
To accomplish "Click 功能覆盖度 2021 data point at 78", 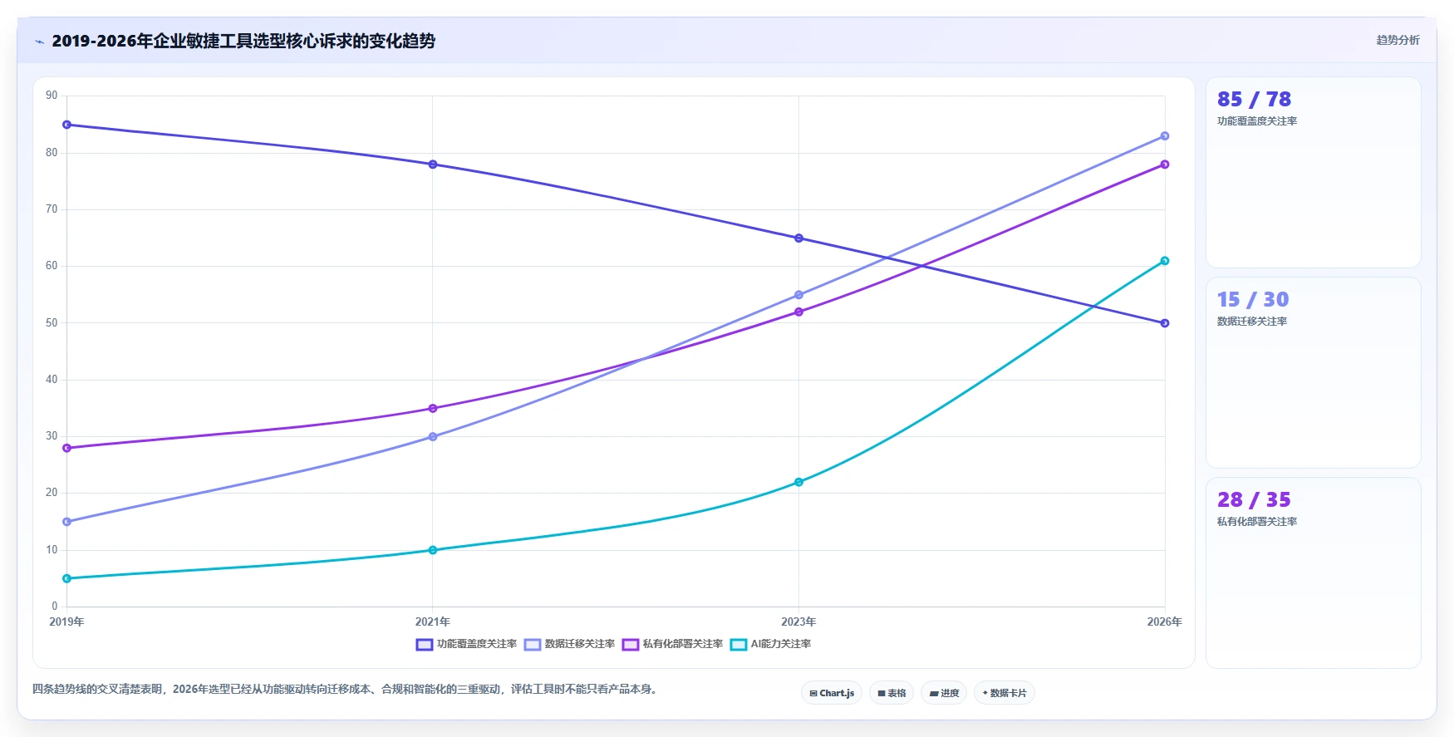I will (433, 165).
